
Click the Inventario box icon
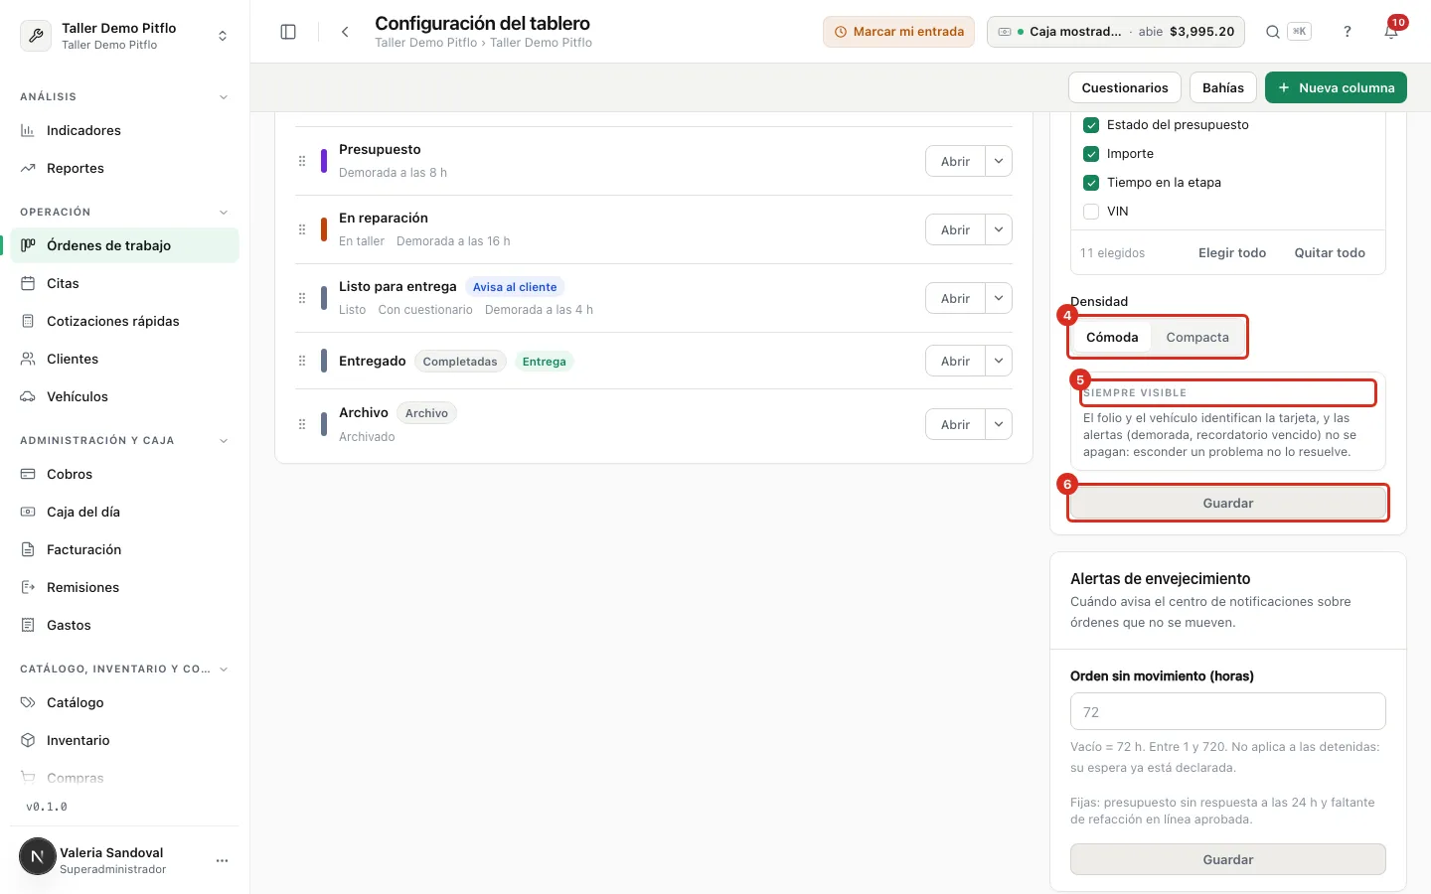point(28,740)
